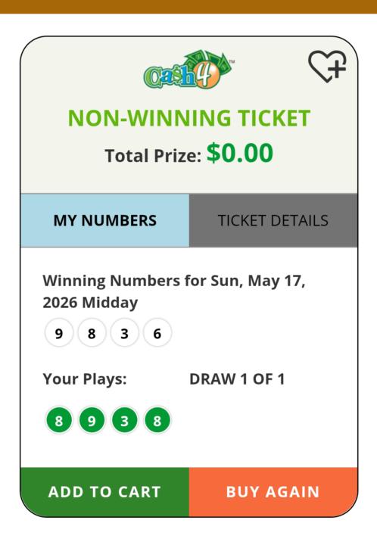The image size is (377, 545).
Task: Tap the Winning Numbers date heading
Action: coord(173,291)
